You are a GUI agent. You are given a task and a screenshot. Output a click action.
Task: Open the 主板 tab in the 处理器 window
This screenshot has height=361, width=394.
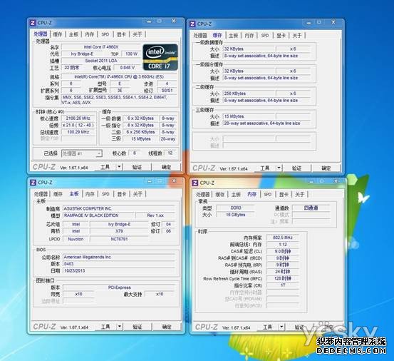coord(73,34)
